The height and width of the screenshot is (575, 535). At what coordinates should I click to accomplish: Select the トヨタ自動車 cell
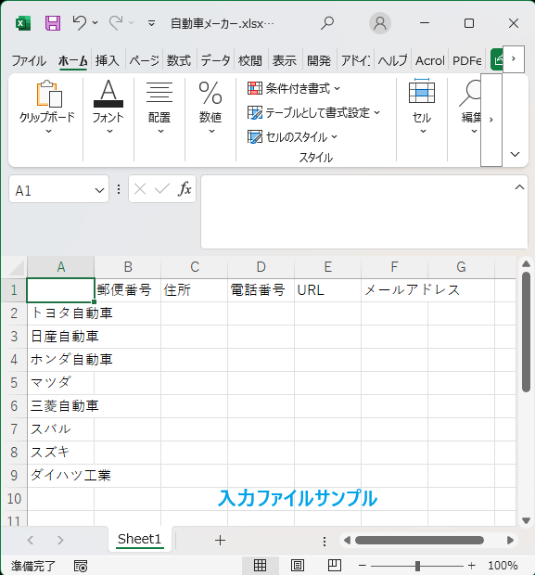pyautogui.click(x=60, y=313)
